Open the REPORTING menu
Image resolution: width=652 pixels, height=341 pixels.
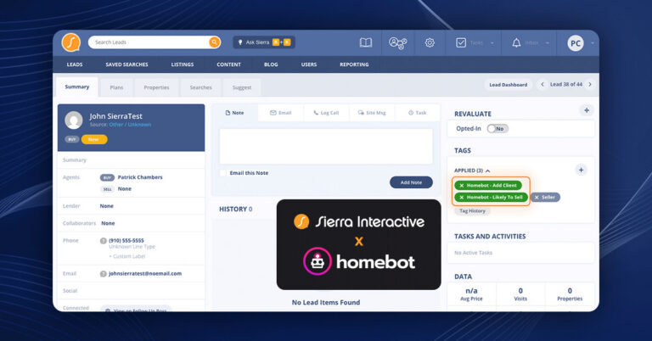354,64
